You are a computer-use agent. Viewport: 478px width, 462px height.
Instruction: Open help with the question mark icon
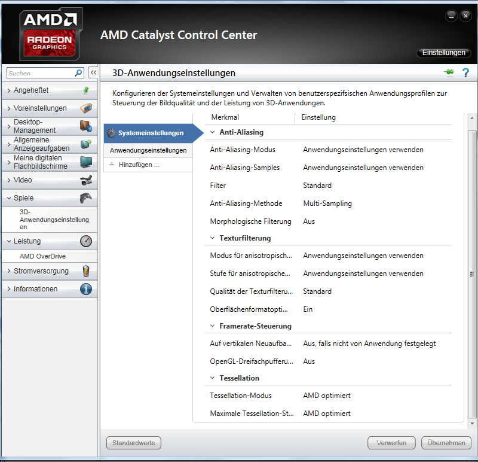pos(465,72)
